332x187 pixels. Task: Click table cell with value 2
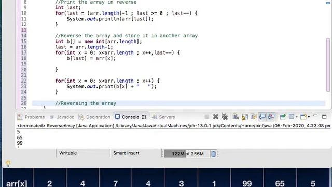click(50, 178)
